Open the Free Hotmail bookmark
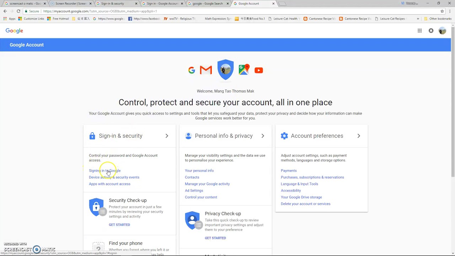The height and width of the screenshot is (256, 455). pyautogui.click(x=58, y=19)
